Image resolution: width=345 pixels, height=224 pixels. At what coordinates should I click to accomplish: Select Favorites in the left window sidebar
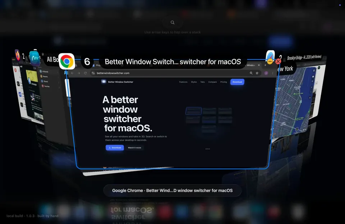pyautogui.click(x=46, y=86)
